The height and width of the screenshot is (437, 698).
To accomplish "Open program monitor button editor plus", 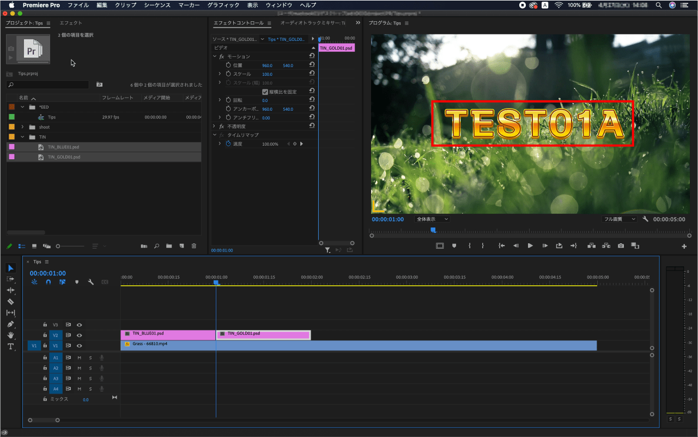I will pyautogui.click(x=684, y=247).
